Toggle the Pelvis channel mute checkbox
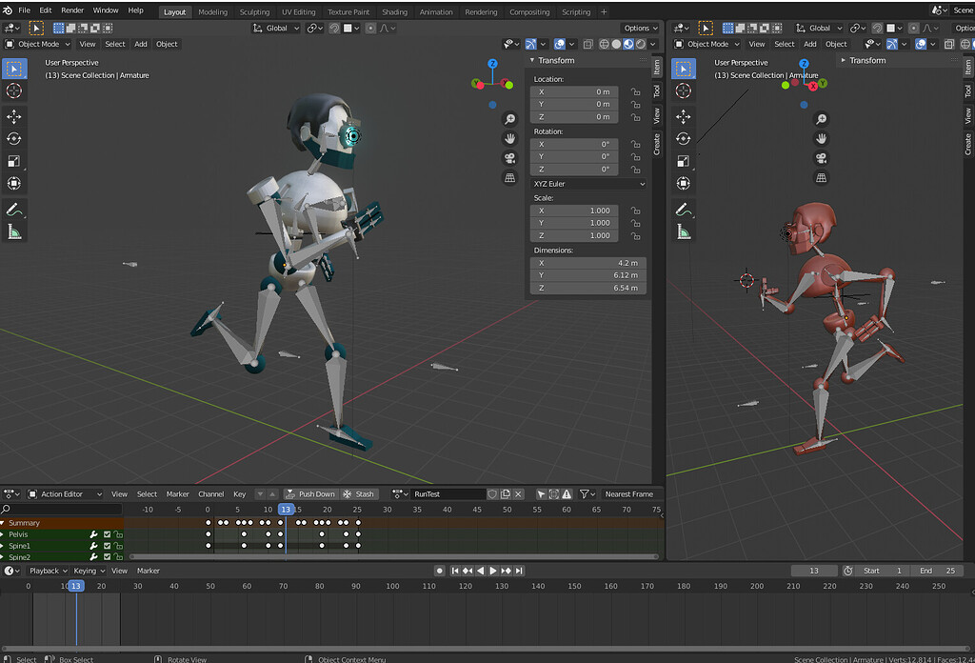This screenshot has height=663, width=975. 107,534
